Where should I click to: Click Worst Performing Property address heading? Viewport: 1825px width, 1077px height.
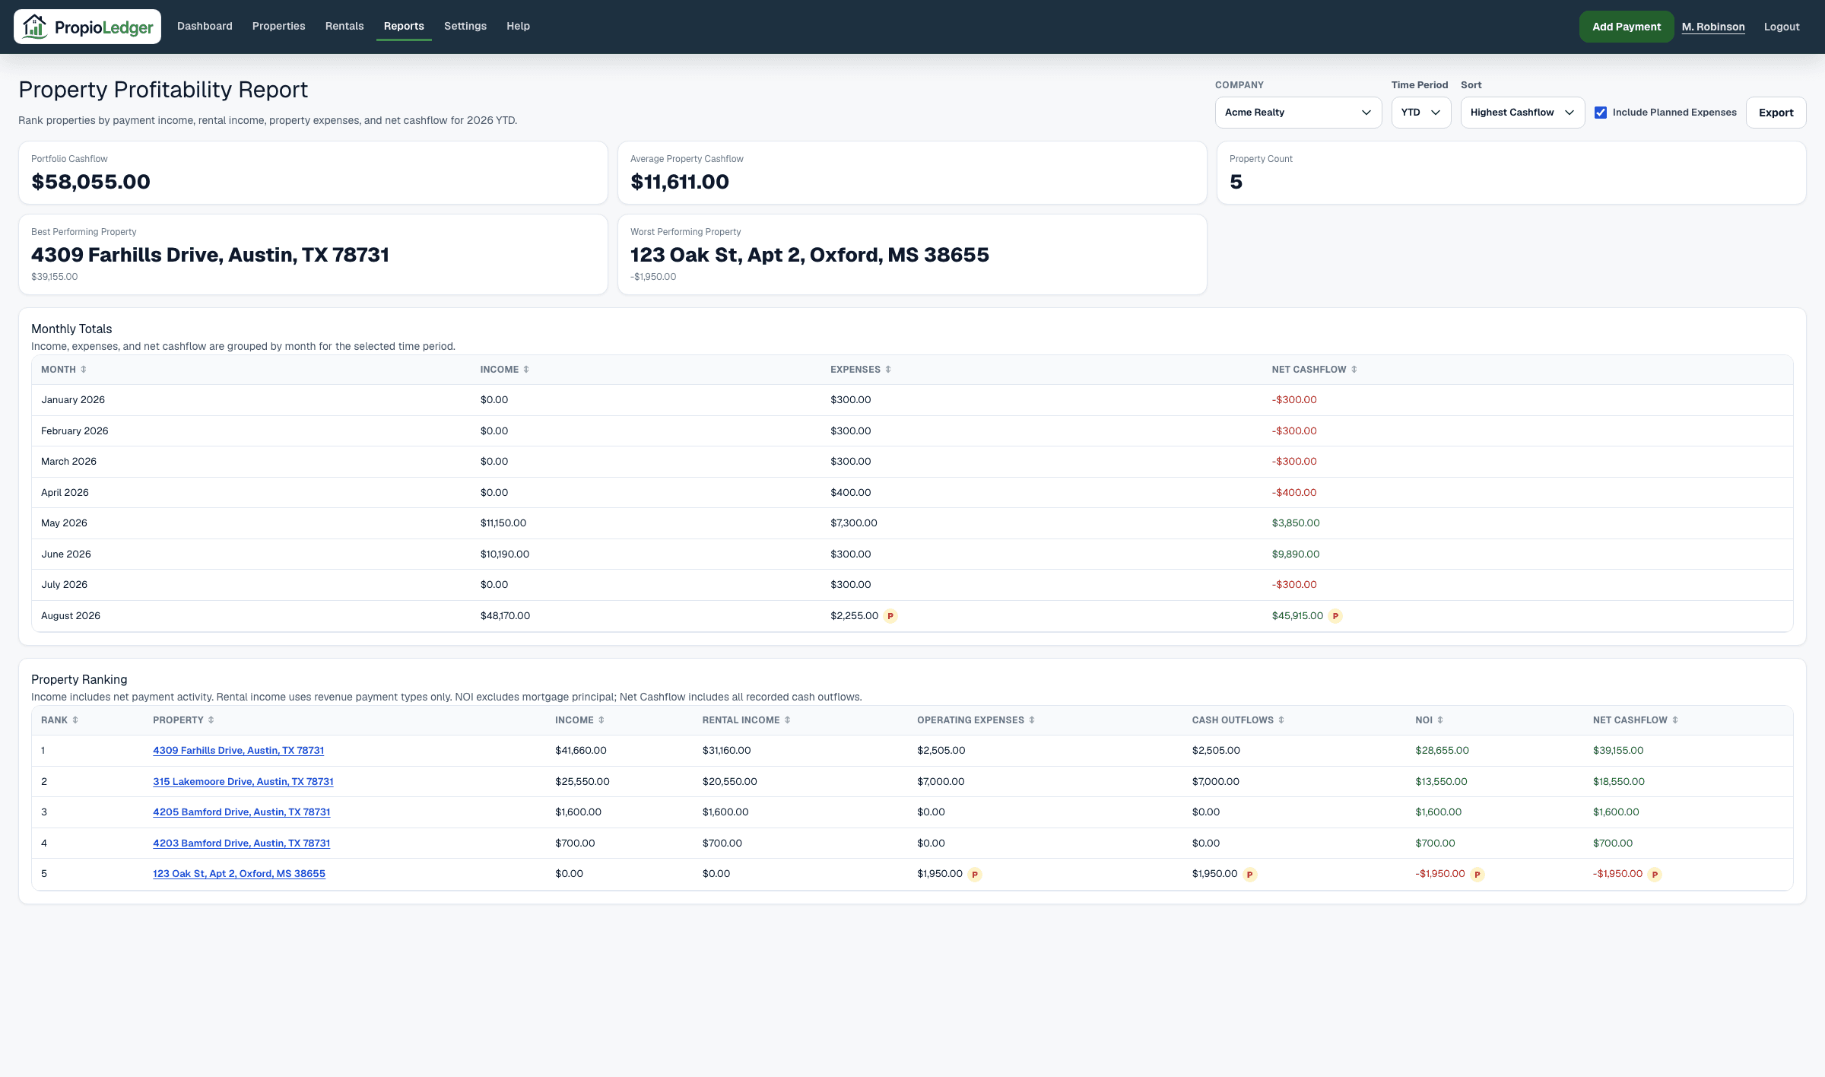pos(810,255)
